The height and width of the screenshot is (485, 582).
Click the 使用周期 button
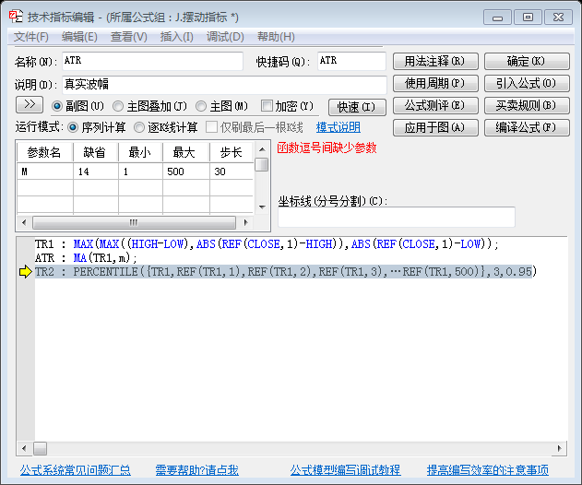[435, 84]
